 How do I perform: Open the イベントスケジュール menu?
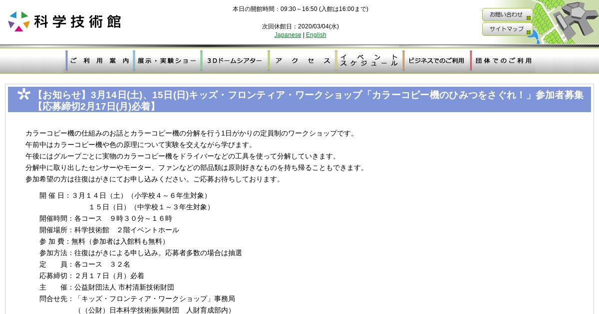(x=368, y=61)
